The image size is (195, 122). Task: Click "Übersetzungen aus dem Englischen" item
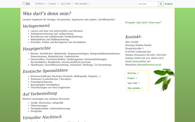[50, 88]
